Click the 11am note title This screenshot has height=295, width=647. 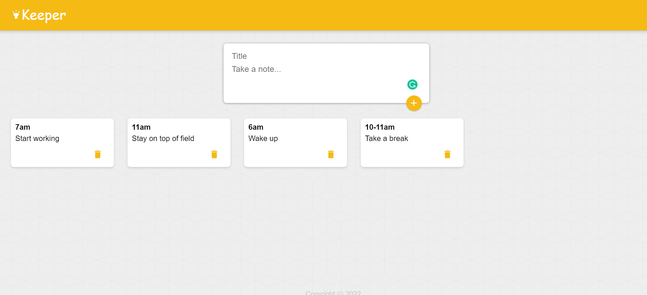pyautogui.click(x=141, y=127)
